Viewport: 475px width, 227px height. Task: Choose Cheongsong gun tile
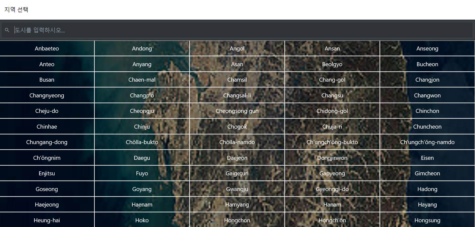tap(237, 111)
